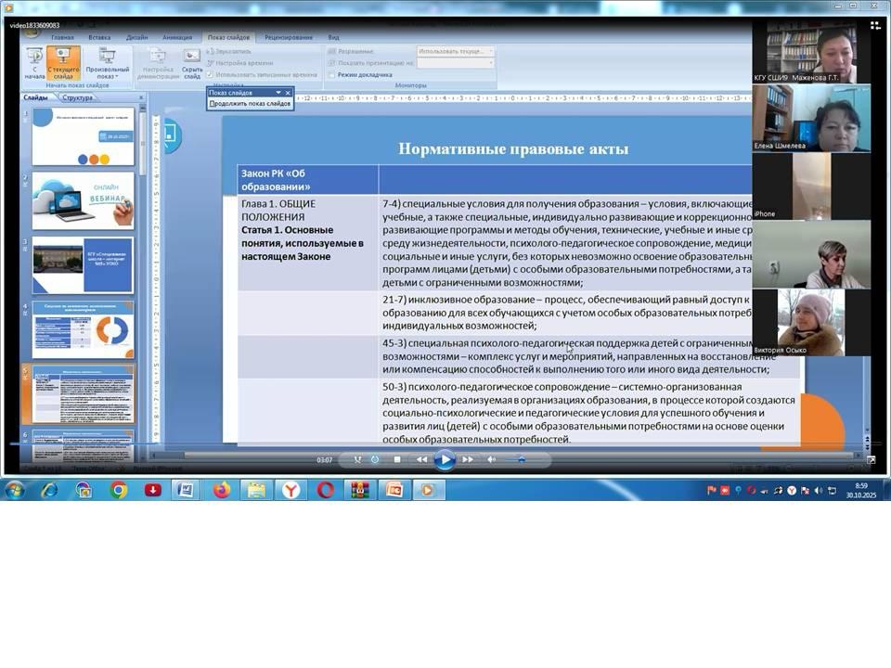The width and height of the screenshot is (891, 668).
Task: Adjust the media player volume slider
Action: pyautogui.click(x=522, y=459)
